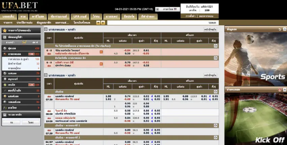Click the red alert icon above Kick Off
This screenshot has width=287, height=145.
pos(280,90)
